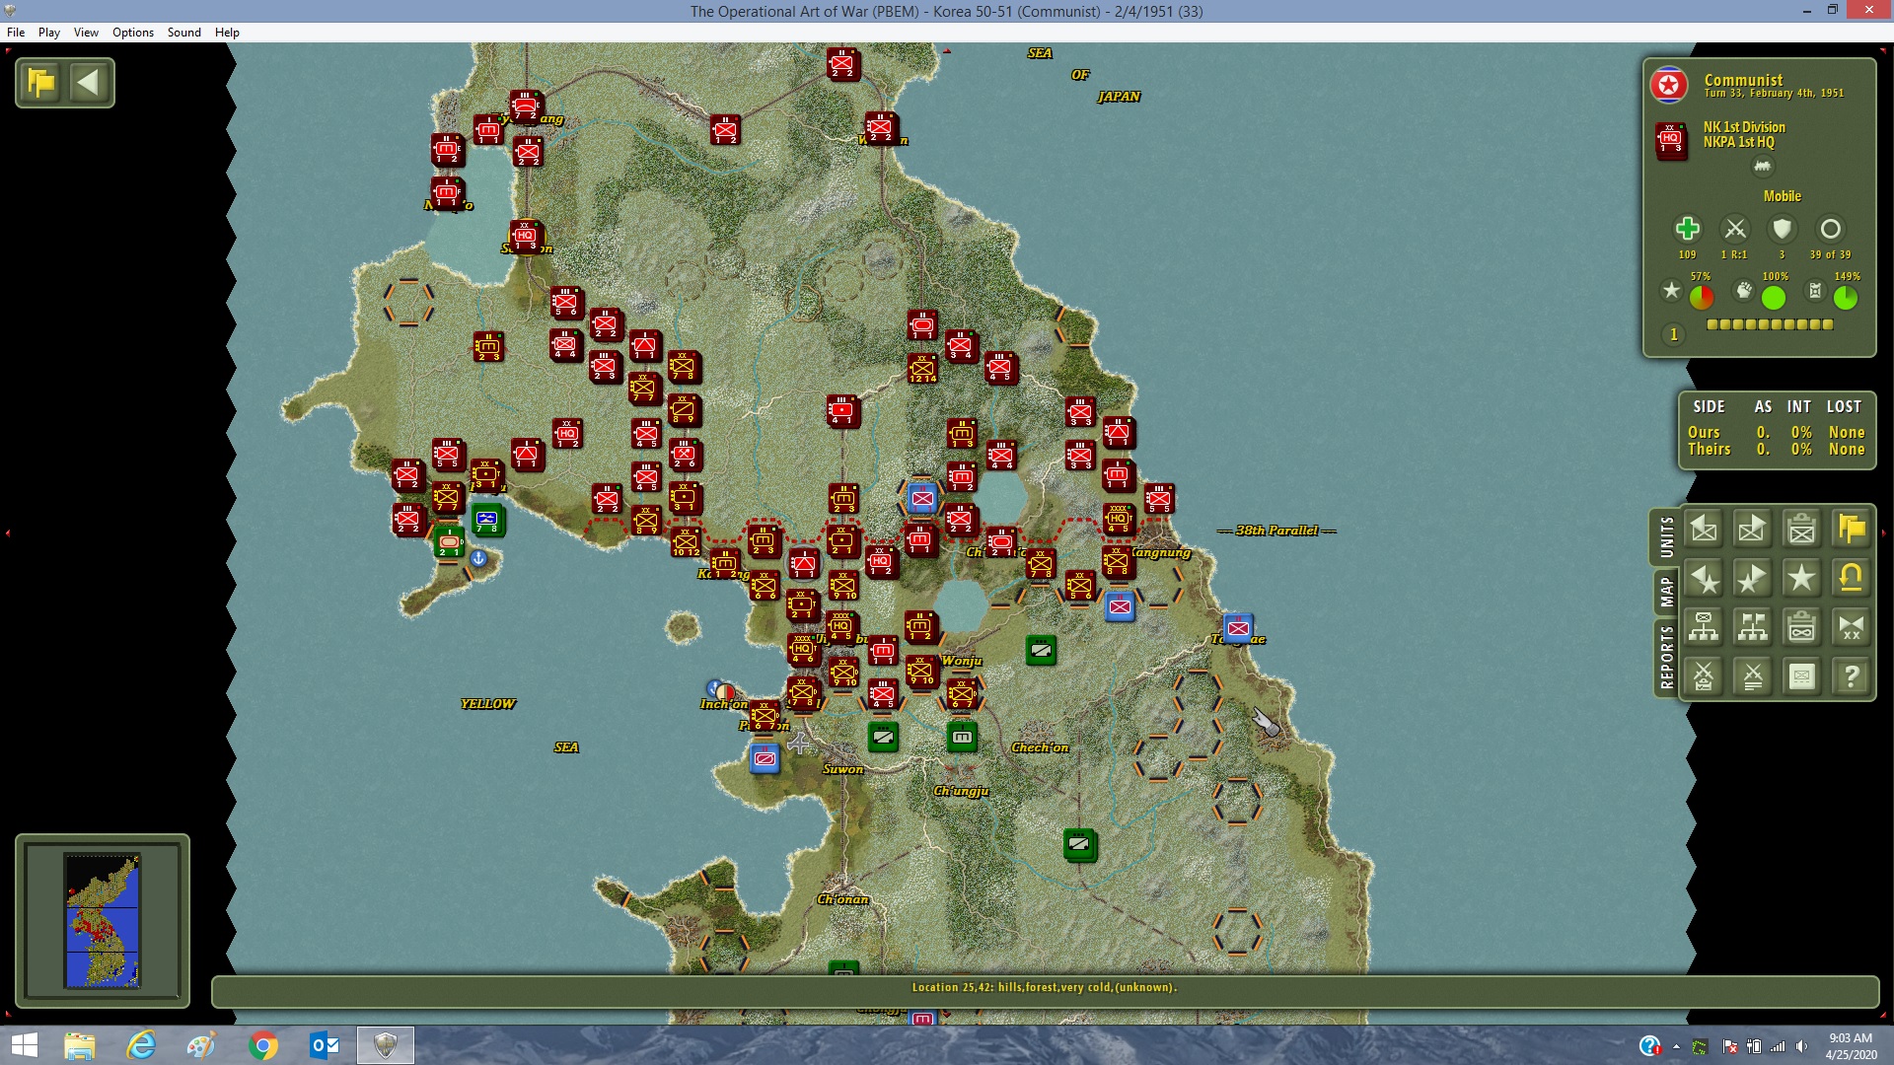
Task: Click the Windows Start button
Action: (24, 1045)
